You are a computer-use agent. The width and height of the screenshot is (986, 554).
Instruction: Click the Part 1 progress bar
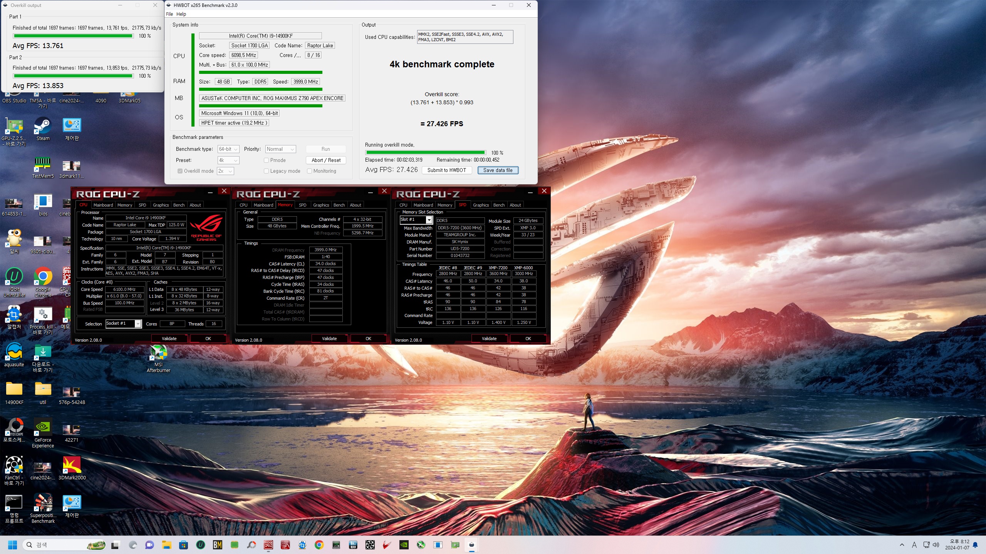pyautogui.click(x=73, y=36)
